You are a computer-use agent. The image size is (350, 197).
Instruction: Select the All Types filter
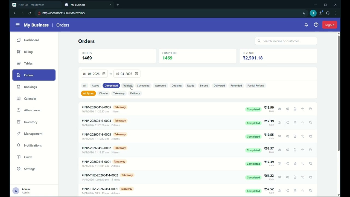[88, 94]
